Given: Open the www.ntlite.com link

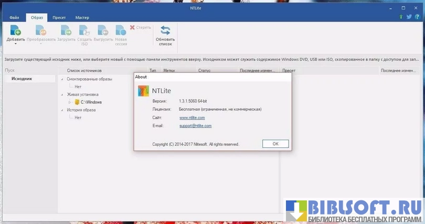Looking at the screenshot, I should pos(192,118).
